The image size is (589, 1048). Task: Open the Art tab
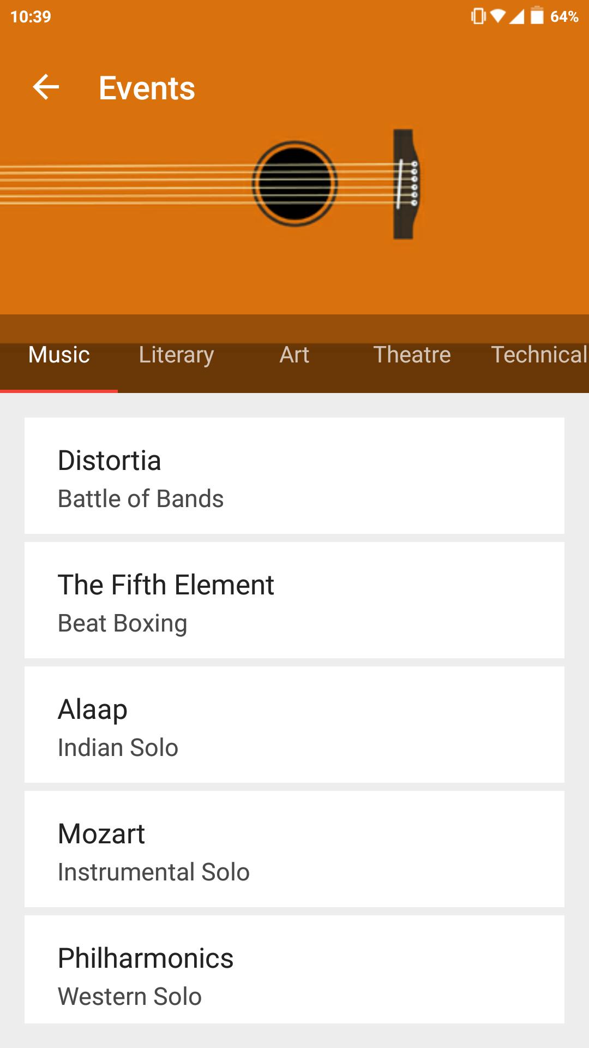(x=294, y=355)
